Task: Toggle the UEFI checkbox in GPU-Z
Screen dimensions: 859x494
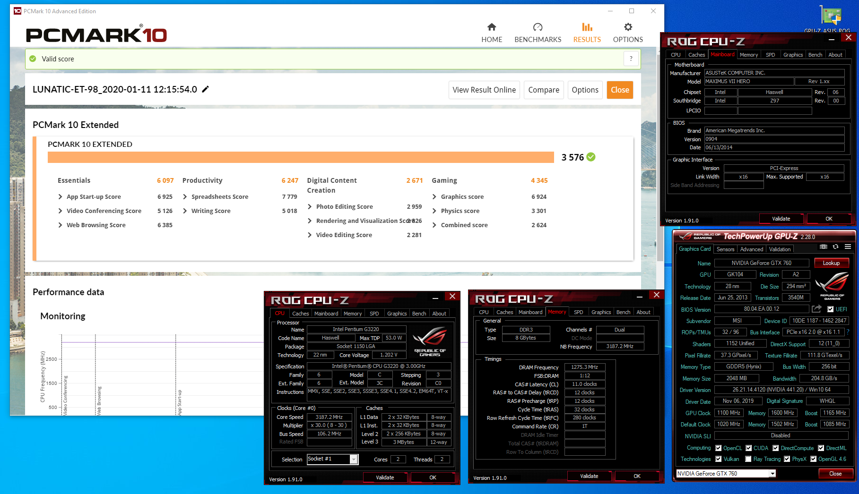Action: click(x=831, y=309)
